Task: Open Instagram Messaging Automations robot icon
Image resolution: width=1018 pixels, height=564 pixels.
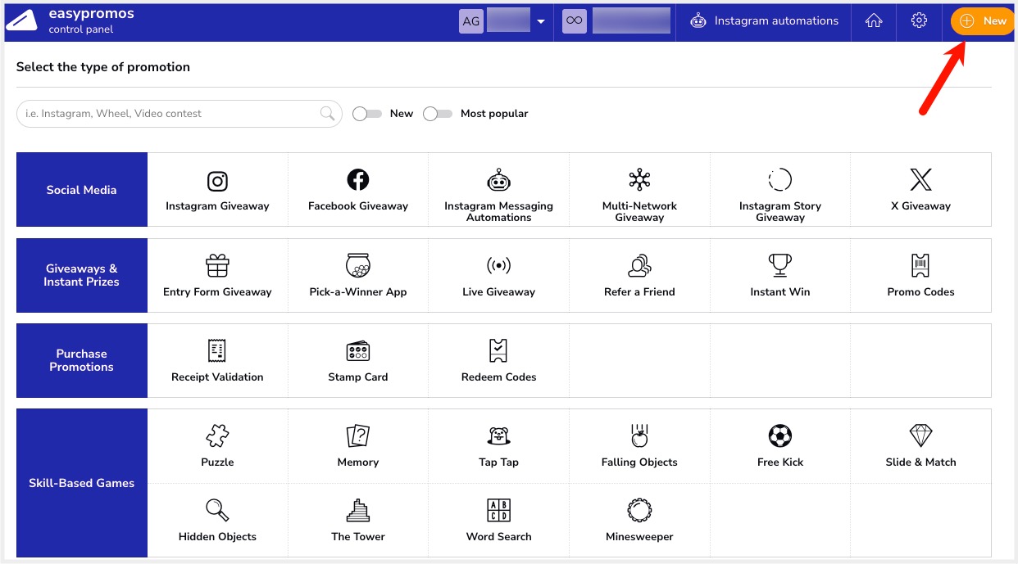Action: coord(498,180)
